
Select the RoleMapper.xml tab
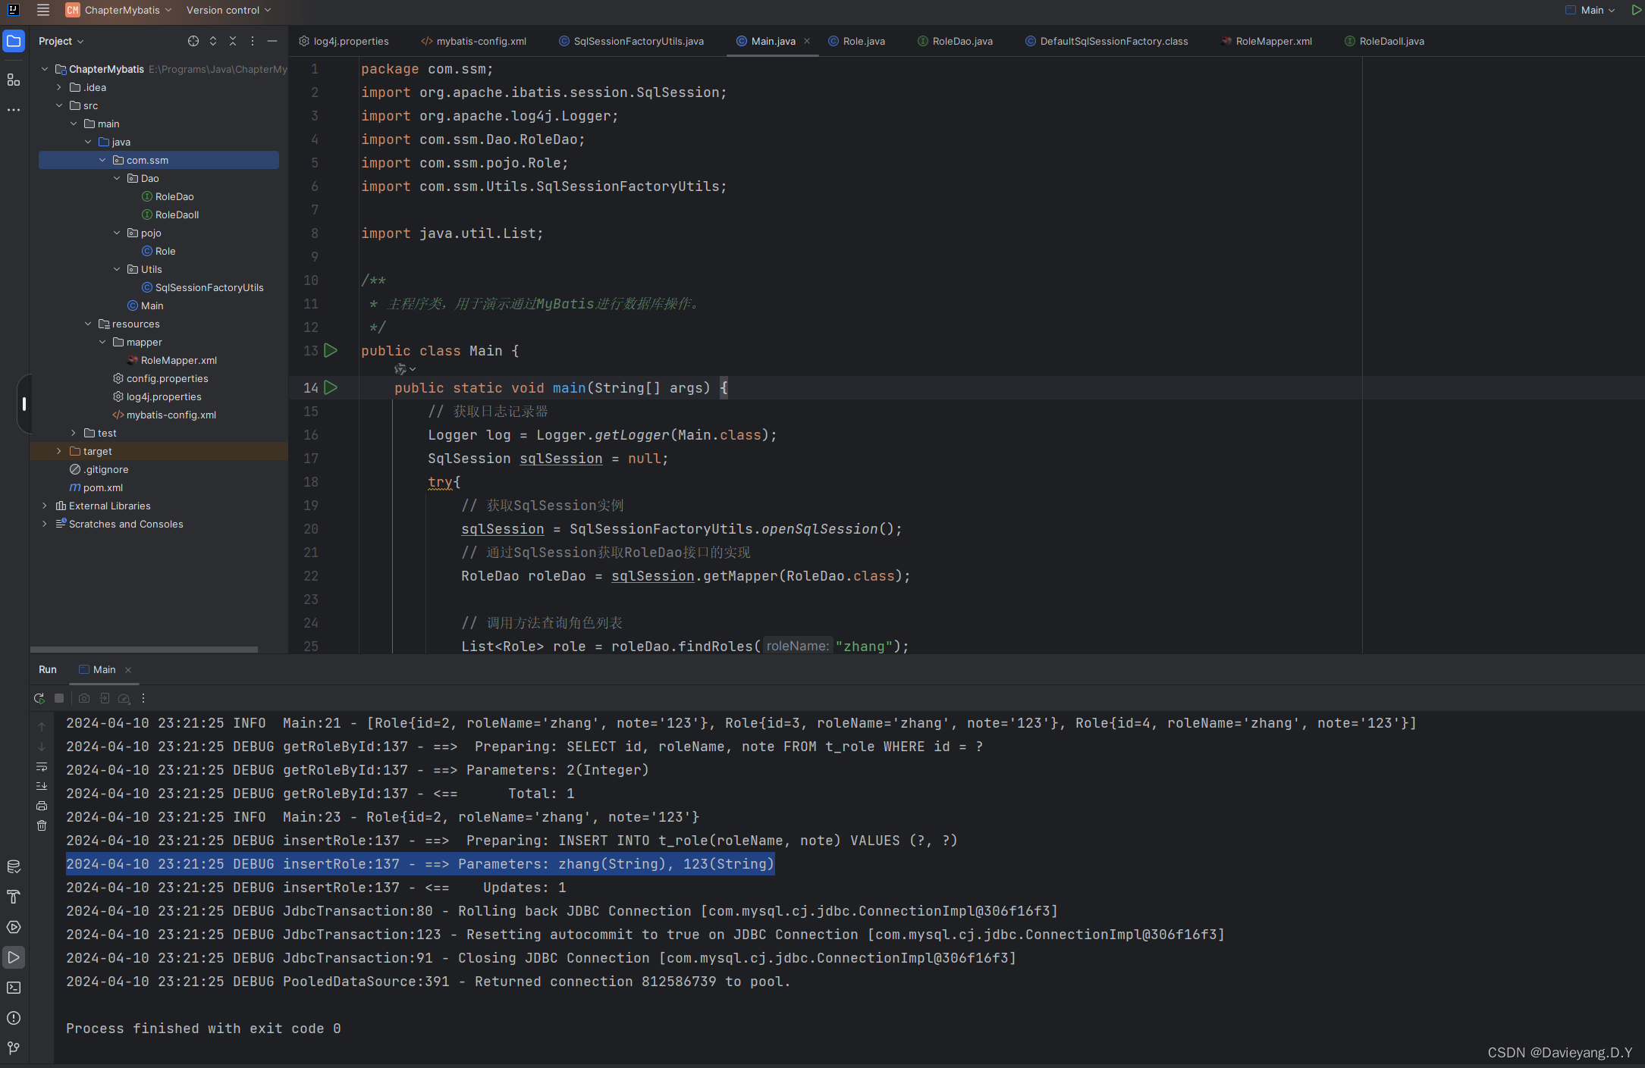[1273, 41]
